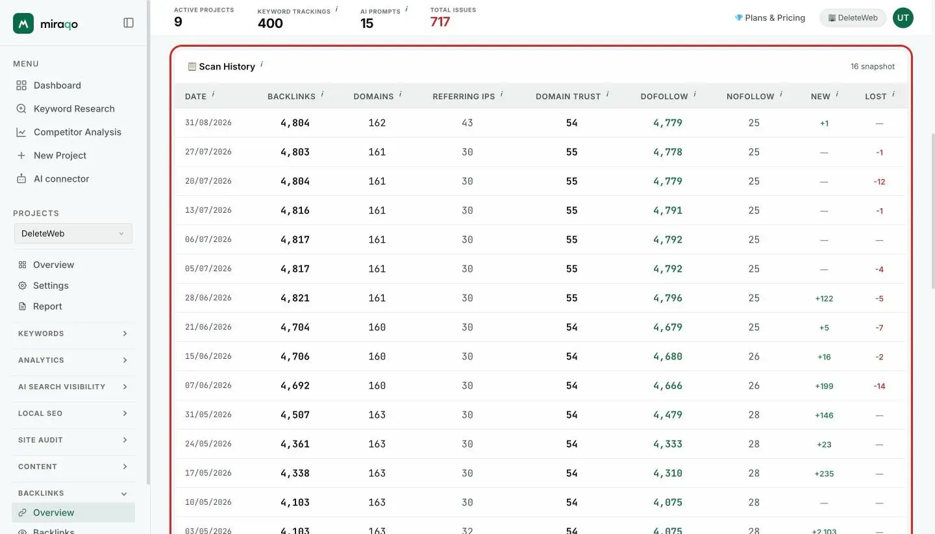Viewport: 935px width, 534px height.
Task: Open Competitor Analysis page
Action: 77,132
